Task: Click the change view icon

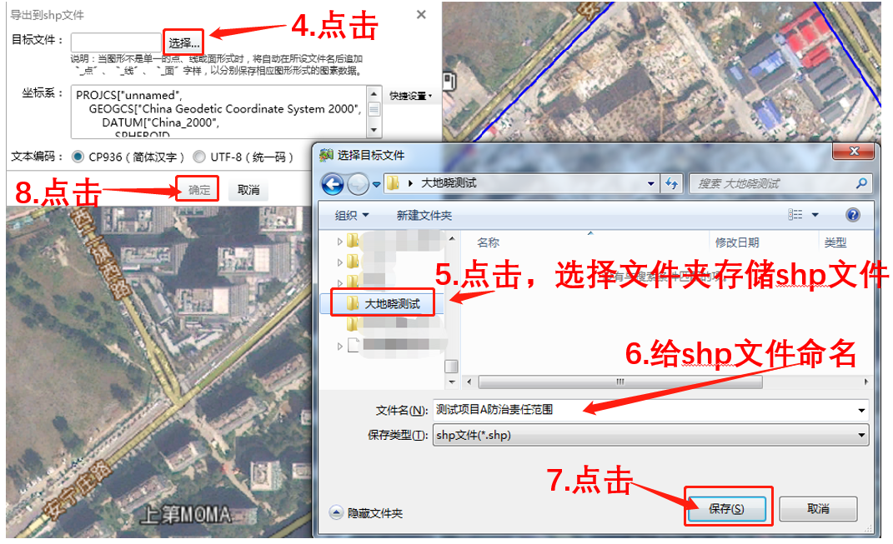Action: pyautogui.click(x=795, y=215)
